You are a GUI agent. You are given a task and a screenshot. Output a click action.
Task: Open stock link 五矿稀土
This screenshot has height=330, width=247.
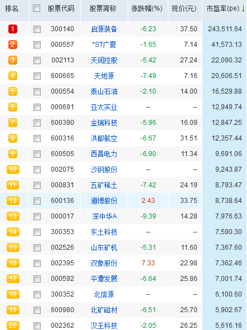pos(104,185)
